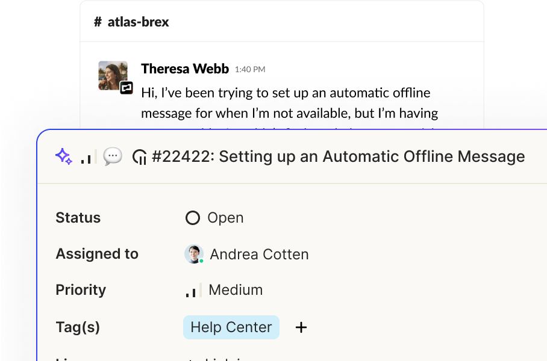Screen dimensions: 547x361
Task: Click the speech bubble chat icon
Action: coord(113,156)
